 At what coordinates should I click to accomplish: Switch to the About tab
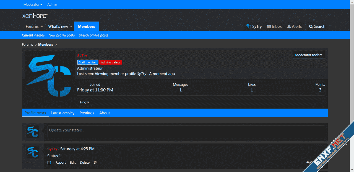[105, 113]
